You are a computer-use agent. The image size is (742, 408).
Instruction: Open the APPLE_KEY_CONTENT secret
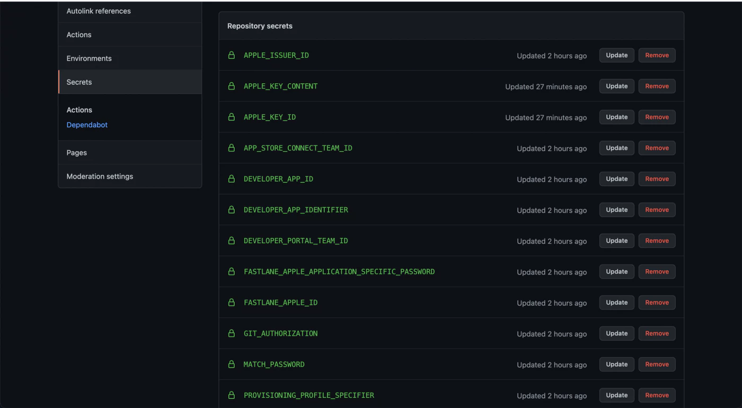pyautogui.click(x=281, y=86)
